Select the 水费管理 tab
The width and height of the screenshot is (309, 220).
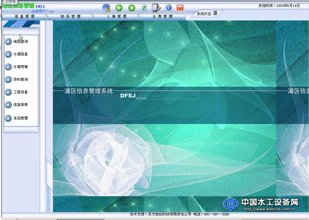coord(162,17)
